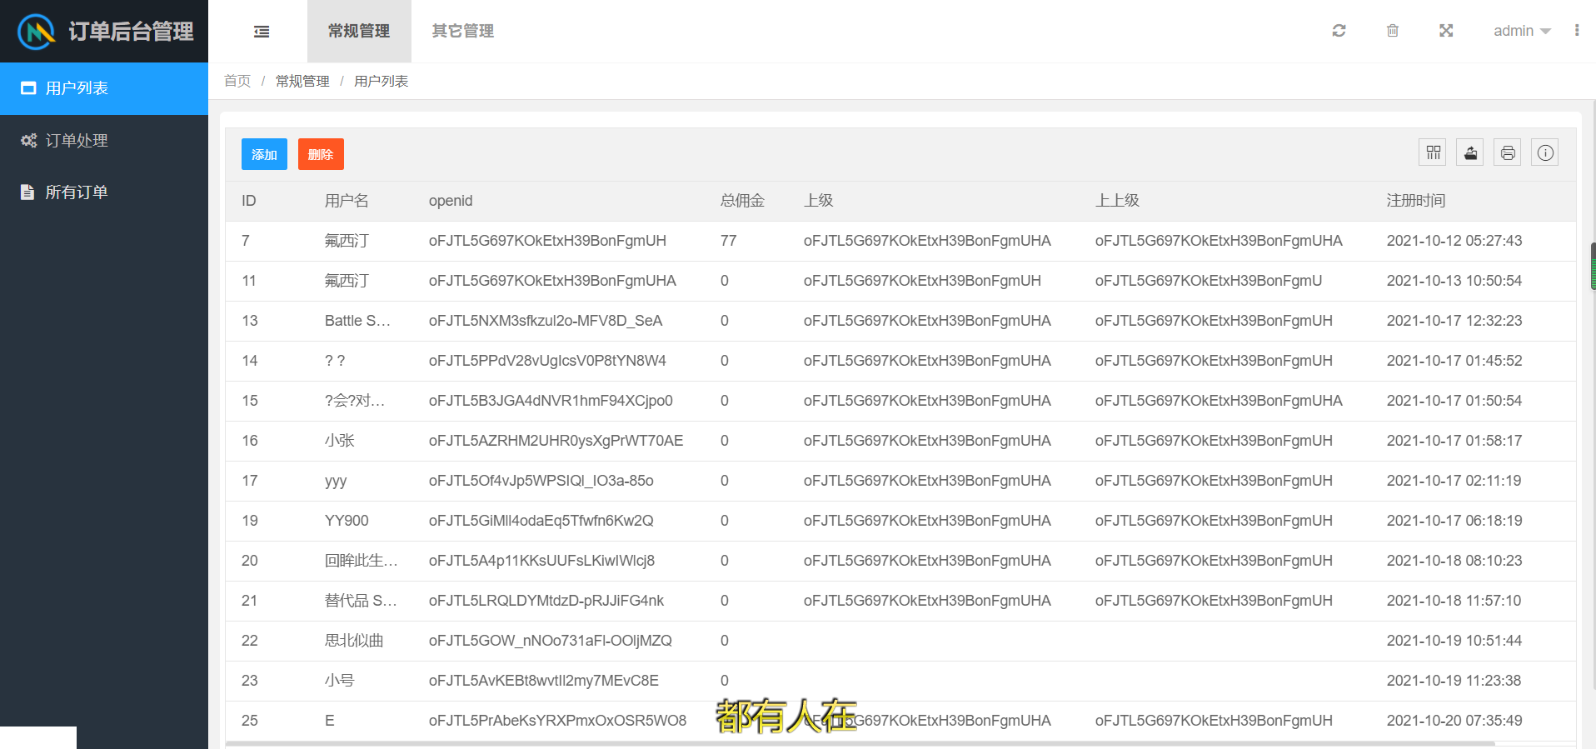The height and width of the screenshot is (749, 1596).
Task: Open the admin user dropdown
Action: click(x=1522, y=31)
